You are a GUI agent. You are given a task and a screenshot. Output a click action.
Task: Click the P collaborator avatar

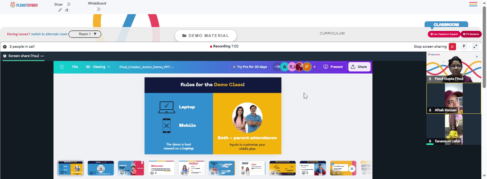[307, 67]
